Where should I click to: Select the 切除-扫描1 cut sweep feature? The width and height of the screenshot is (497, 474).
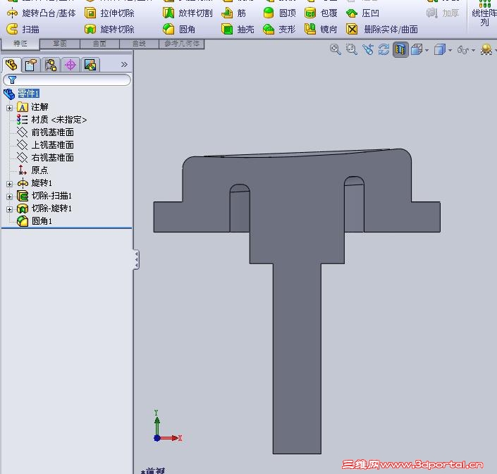[x=44, y=196]
